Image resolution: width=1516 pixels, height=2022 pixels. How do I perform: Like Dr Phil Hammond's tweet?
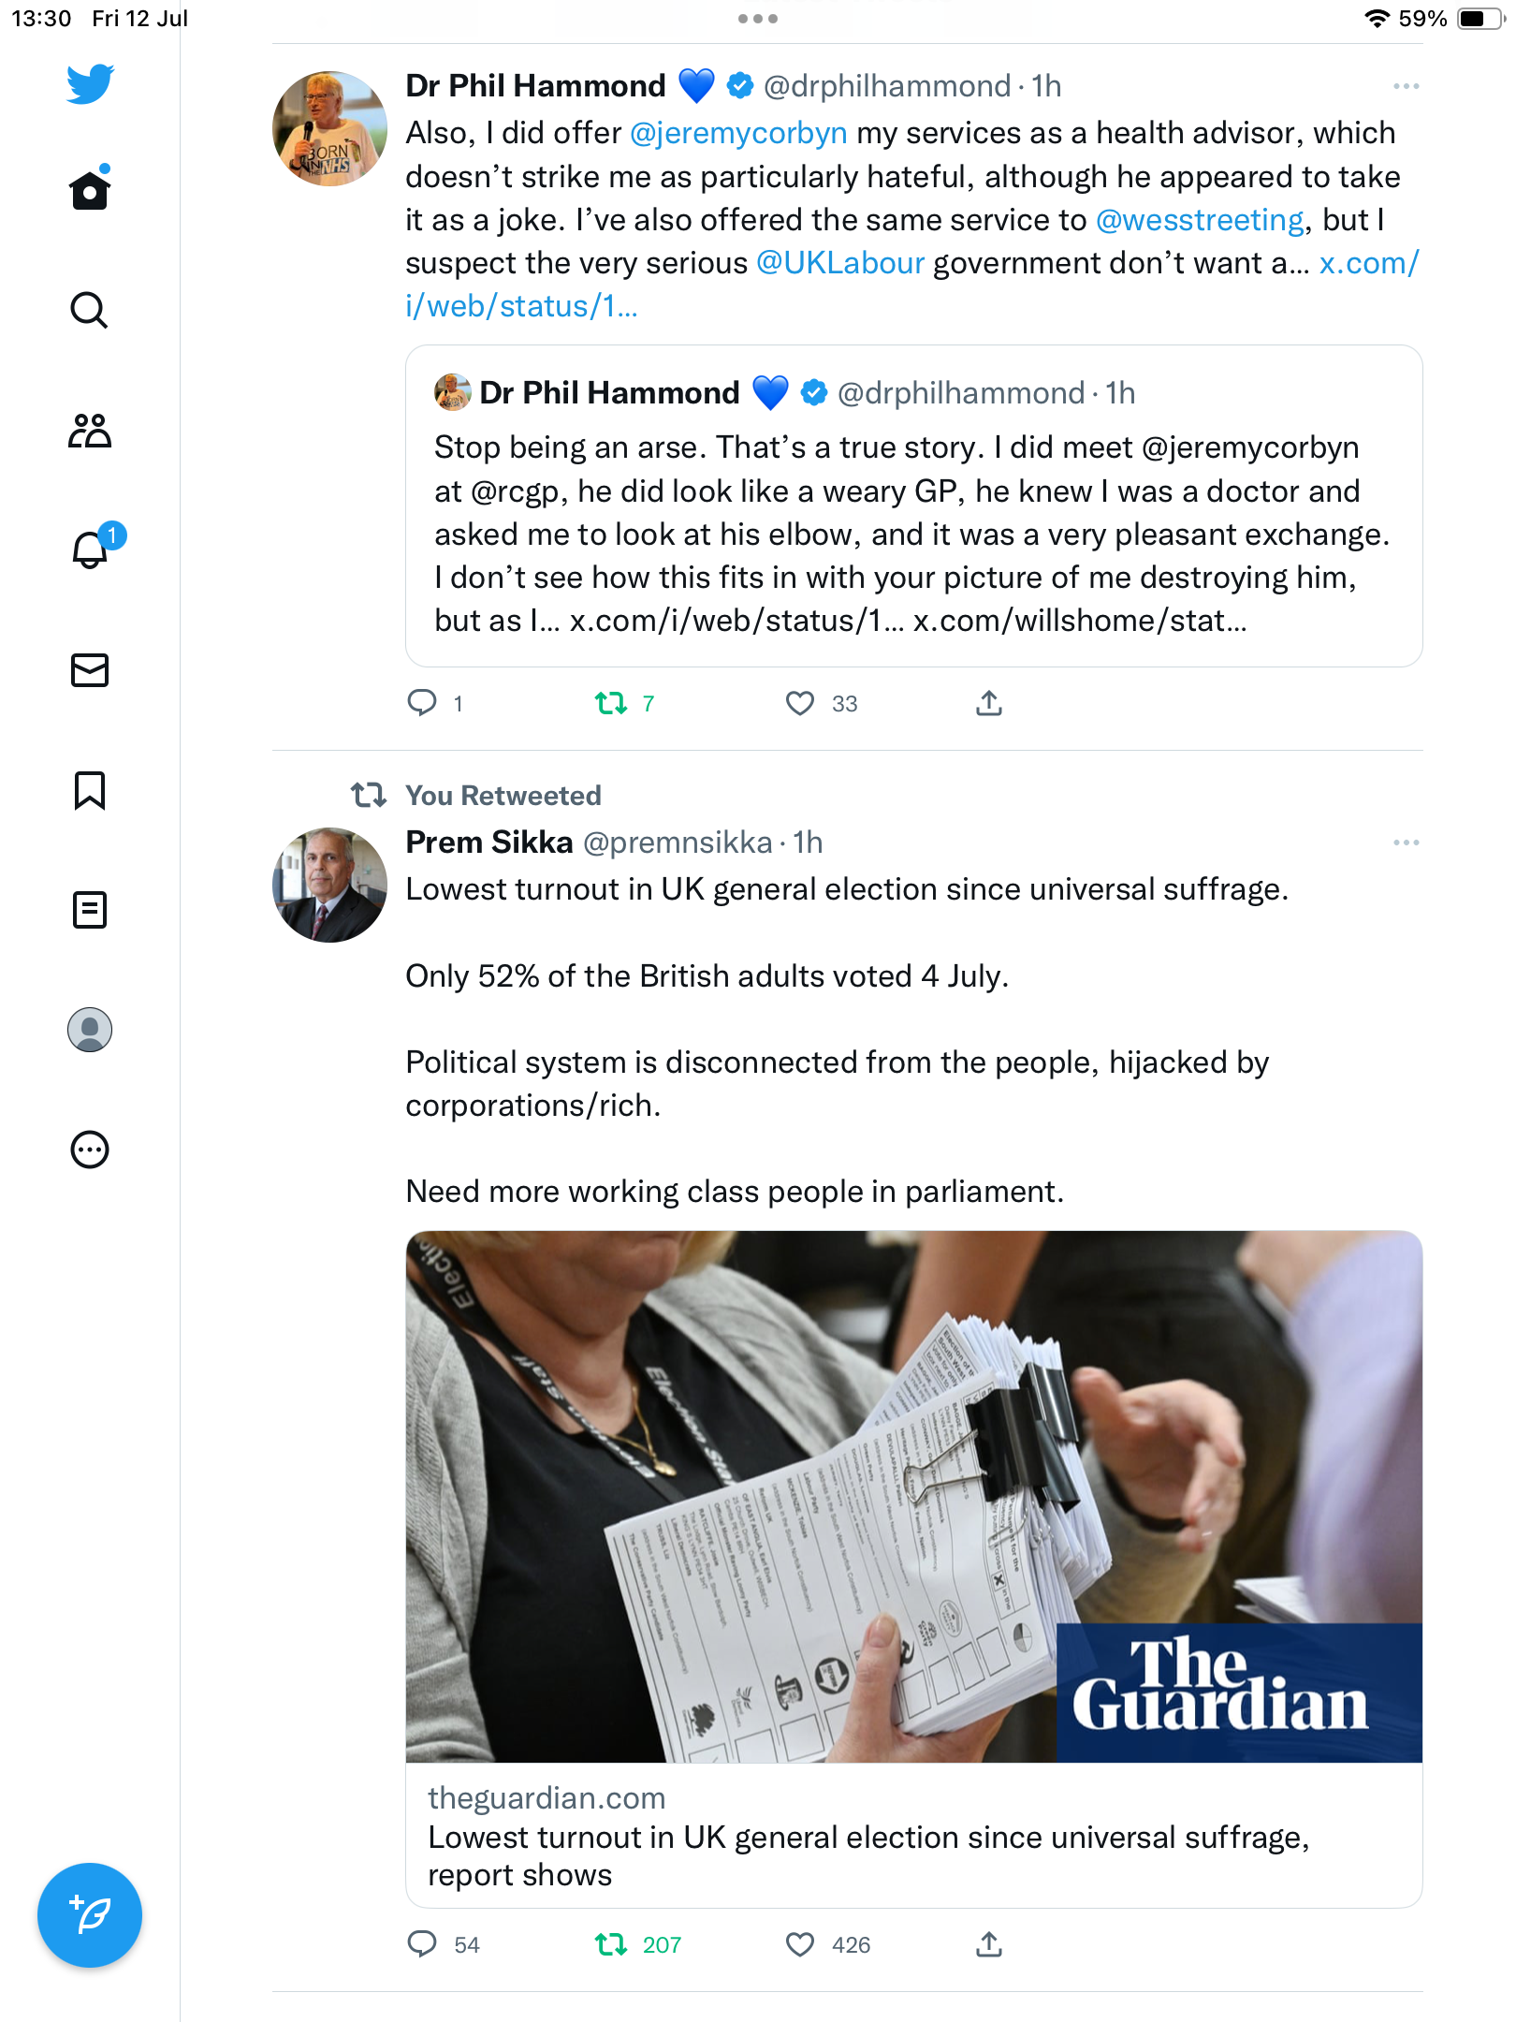[800, 703]
